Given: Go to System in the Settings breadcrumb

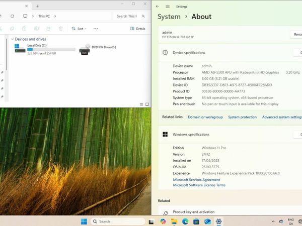Looking at the screenshot, I should click(x=169, y=17).
